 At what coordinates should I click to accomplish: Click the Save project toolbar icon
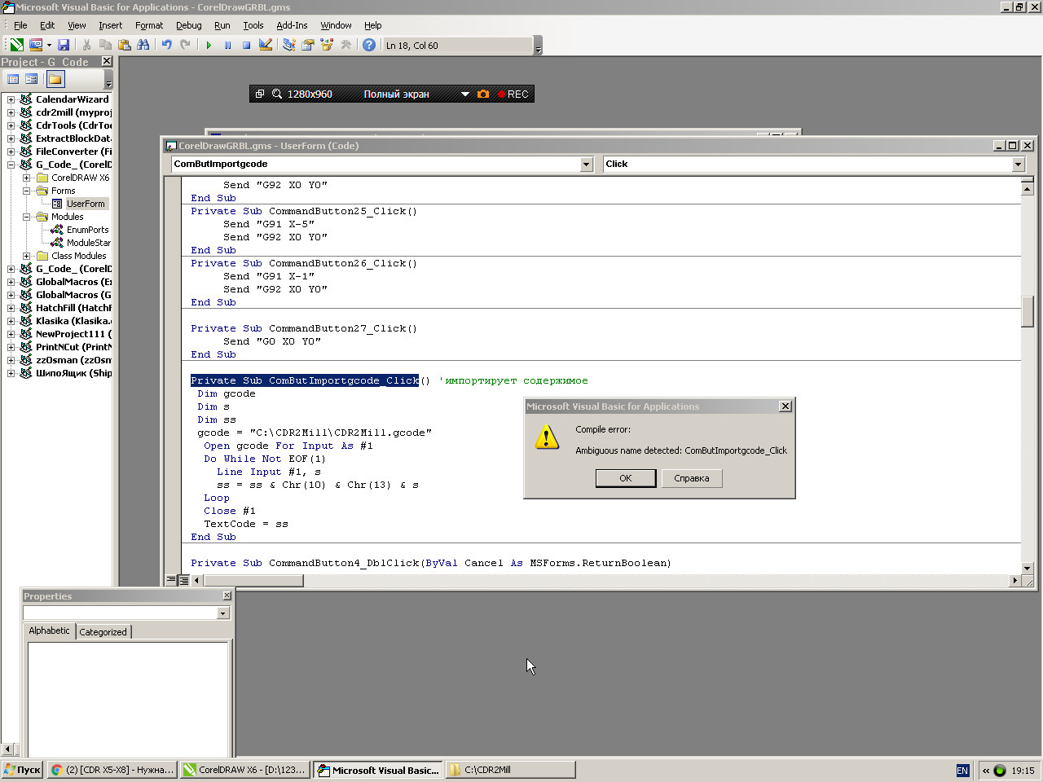pos(64,46)
